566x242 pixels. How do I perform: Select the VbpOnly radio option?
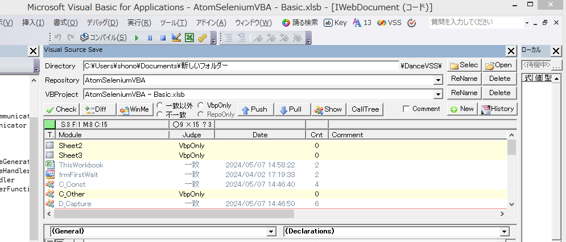200,105
